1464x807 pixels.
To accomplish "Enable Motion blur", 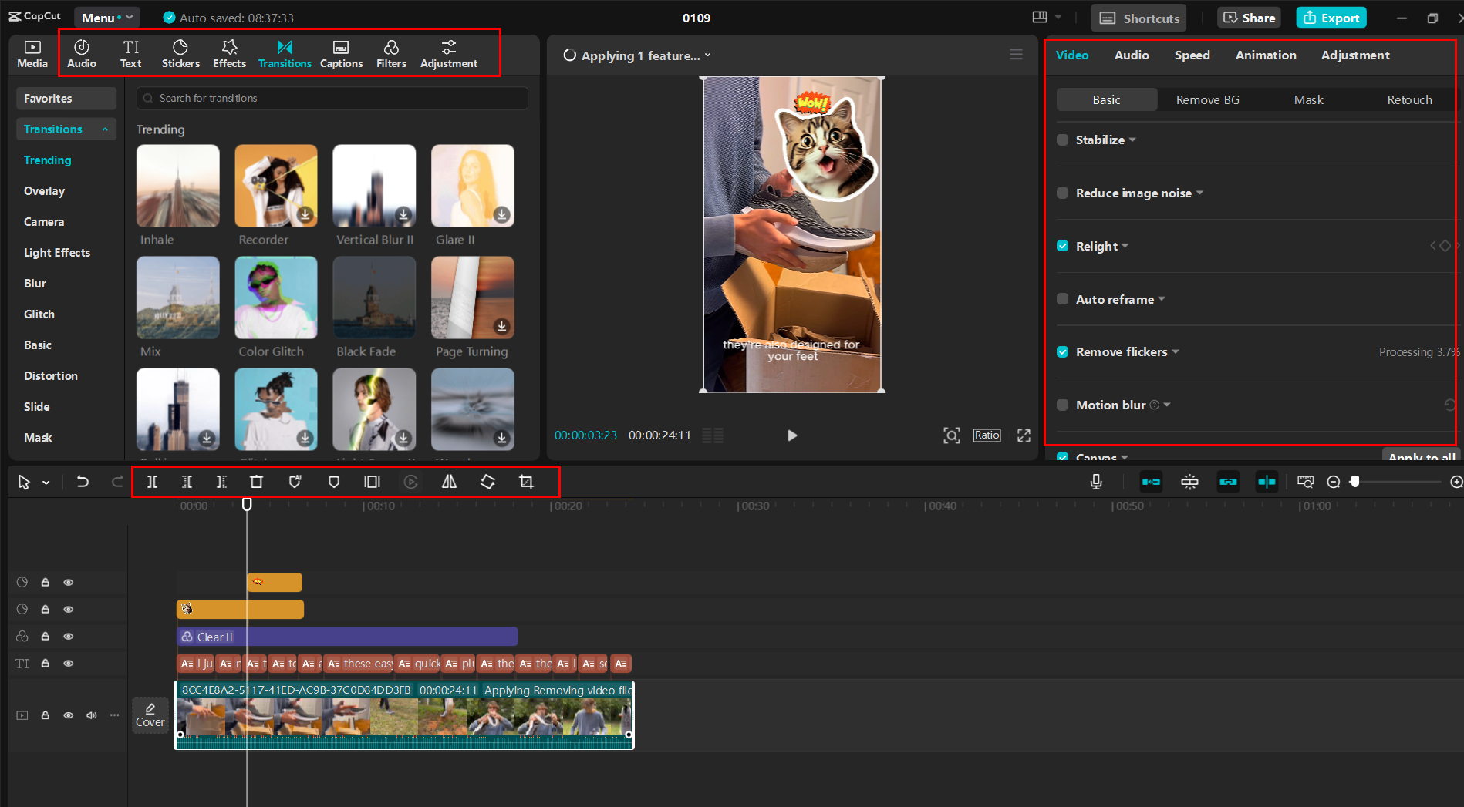I will (1062, 405).
